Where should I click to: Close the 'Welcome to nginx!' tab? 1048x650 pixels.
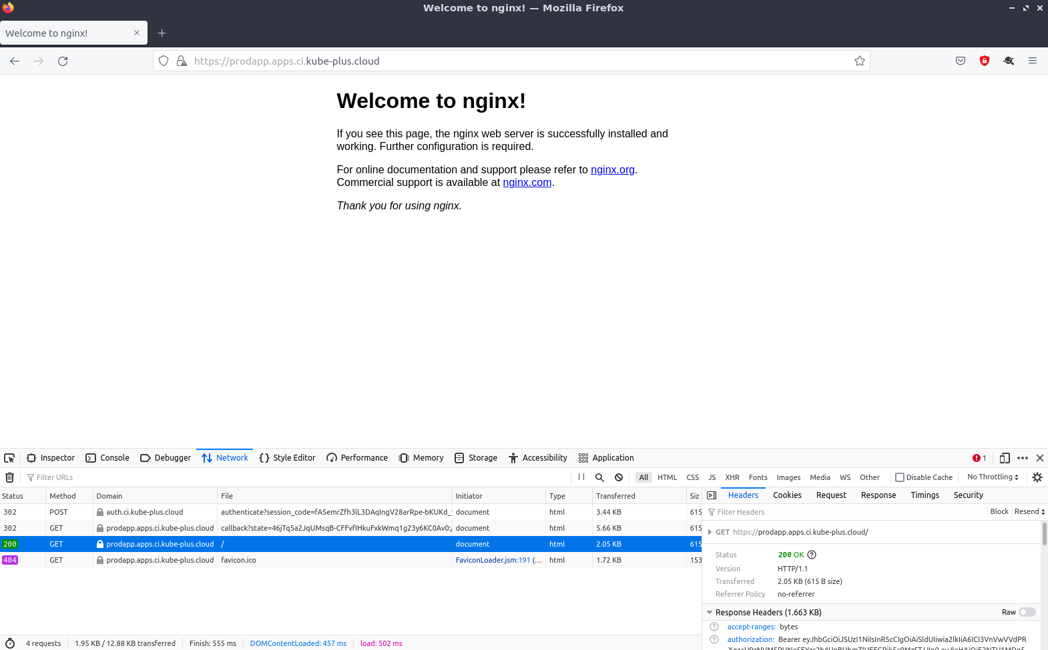pos(137,33)
